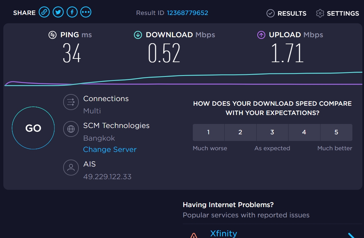Click the upload arrow icon
This screenshot has height=238, width=364.
click(261, 35)
